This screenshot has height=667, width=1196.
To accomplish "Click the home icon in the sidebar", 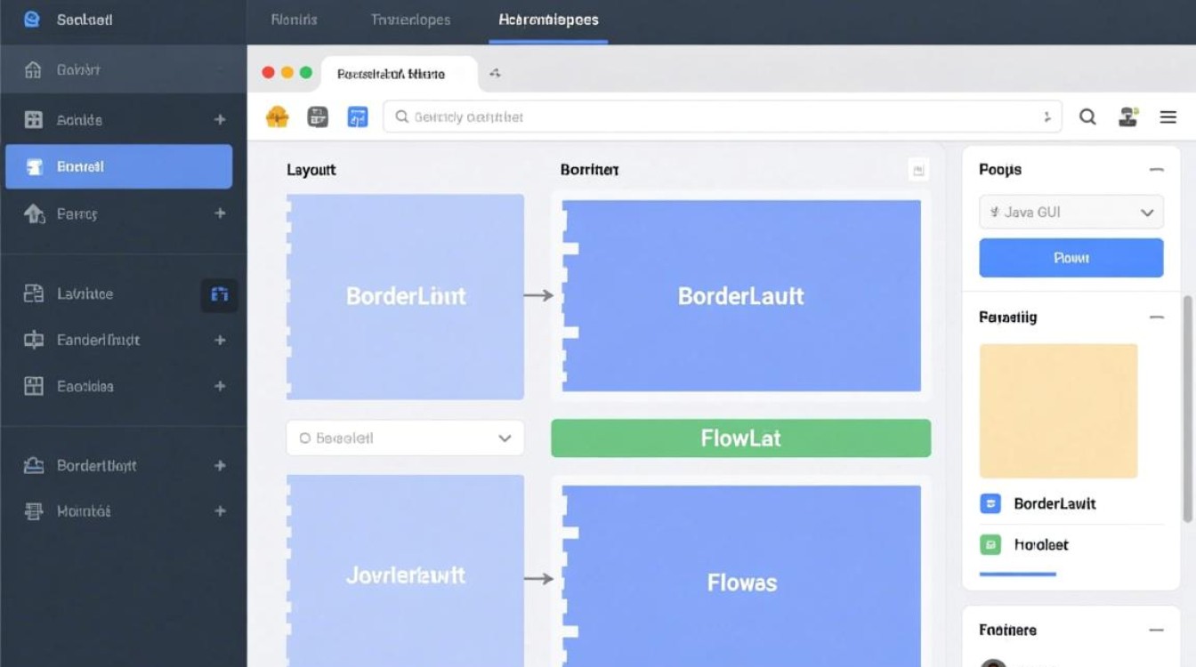I will [x=33, y=69].
